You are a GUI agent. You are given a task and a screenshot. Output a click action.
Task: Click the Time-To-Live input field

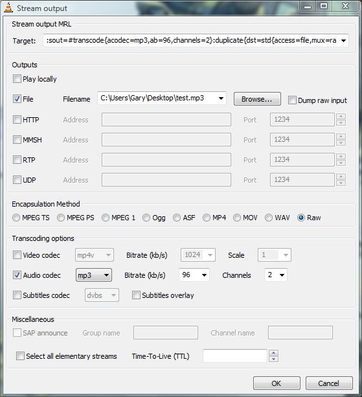coord(235,356)
